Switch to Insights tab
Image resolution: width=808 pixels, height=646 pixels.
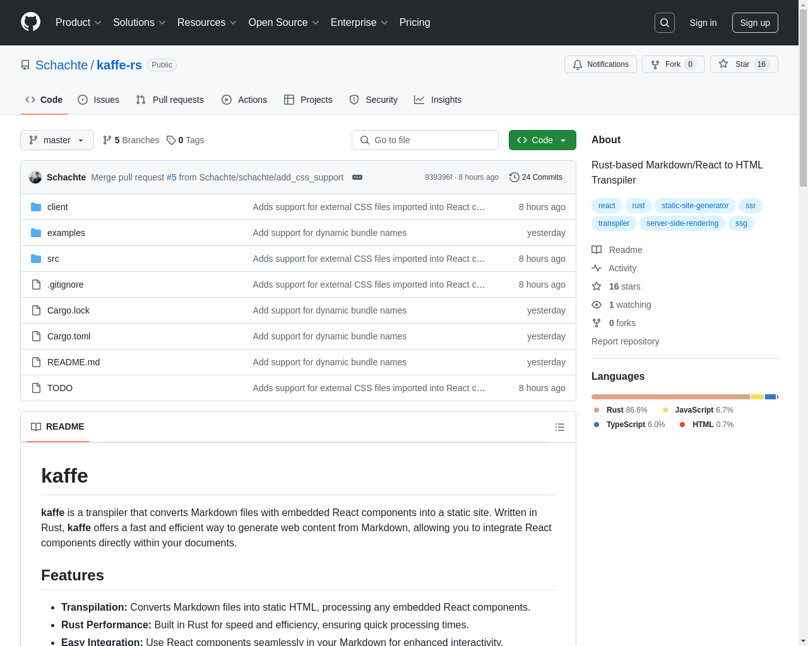438,100
